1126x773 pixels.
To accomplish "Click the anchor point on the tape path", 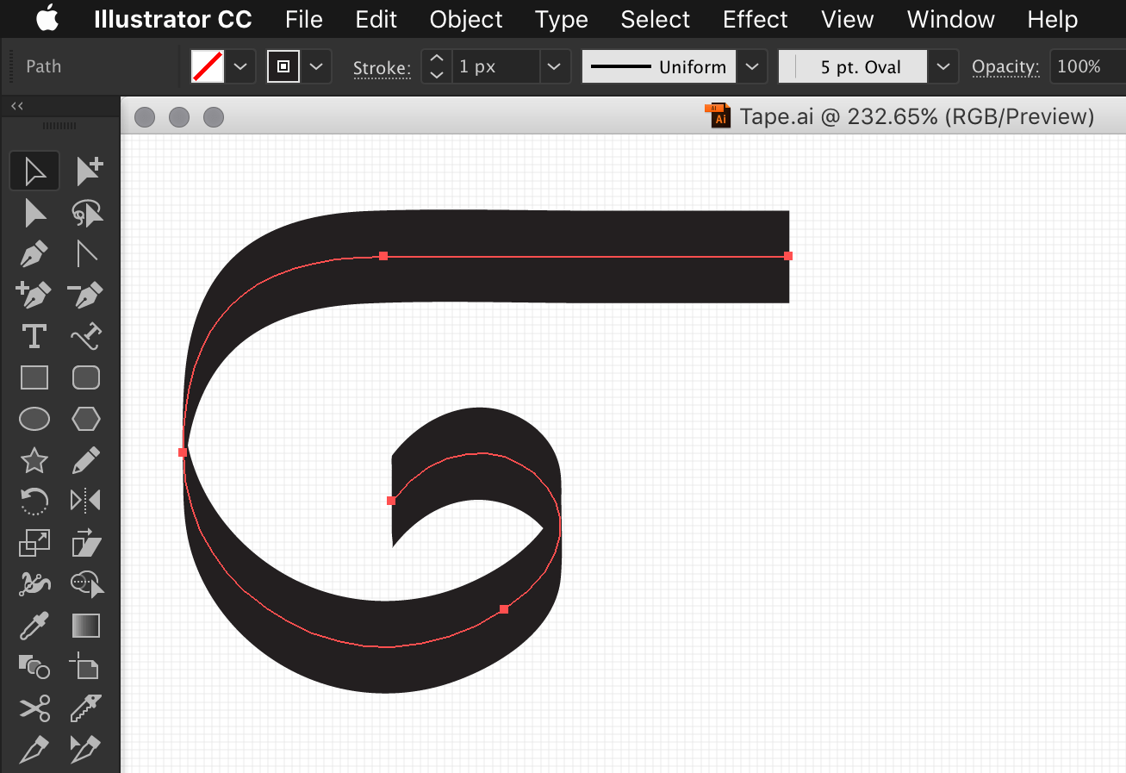I will pos(383,255).
